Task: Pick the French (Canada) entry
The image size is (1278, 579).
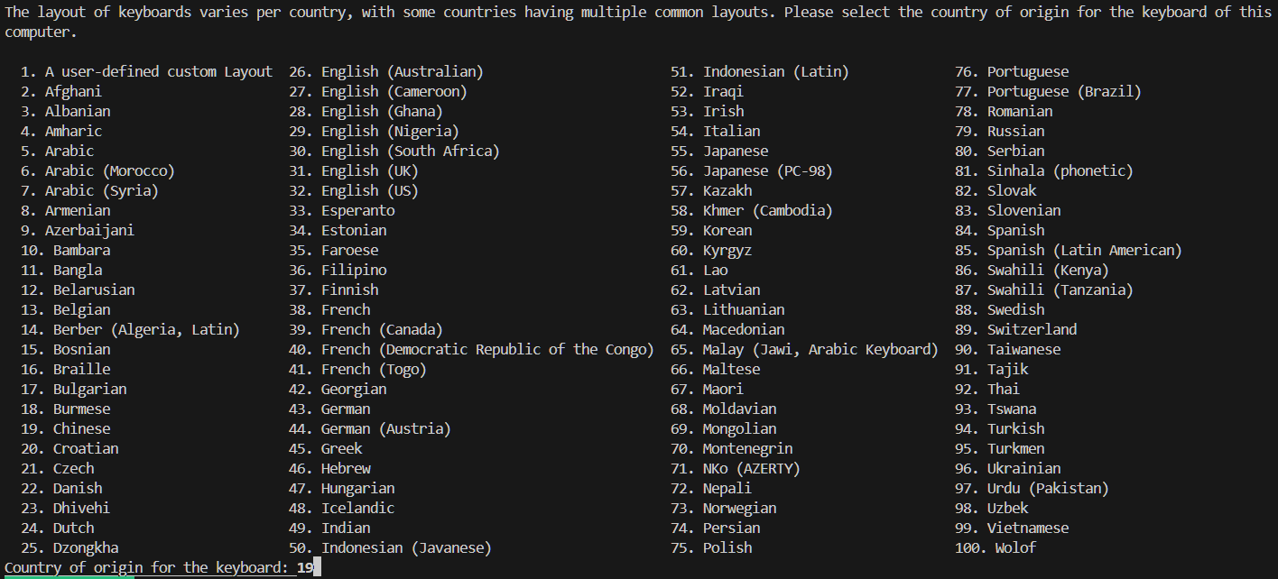Action: coord(366,329)
